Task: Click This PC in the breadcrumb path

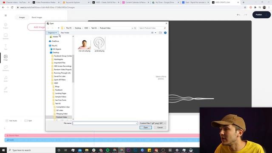Action: pyautogui.click(x=69, y=28)
